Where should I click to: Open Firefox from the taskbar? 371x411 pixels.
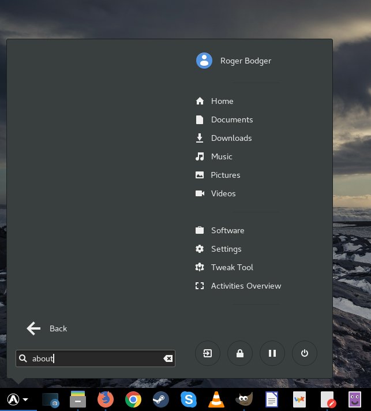point(106,399)
